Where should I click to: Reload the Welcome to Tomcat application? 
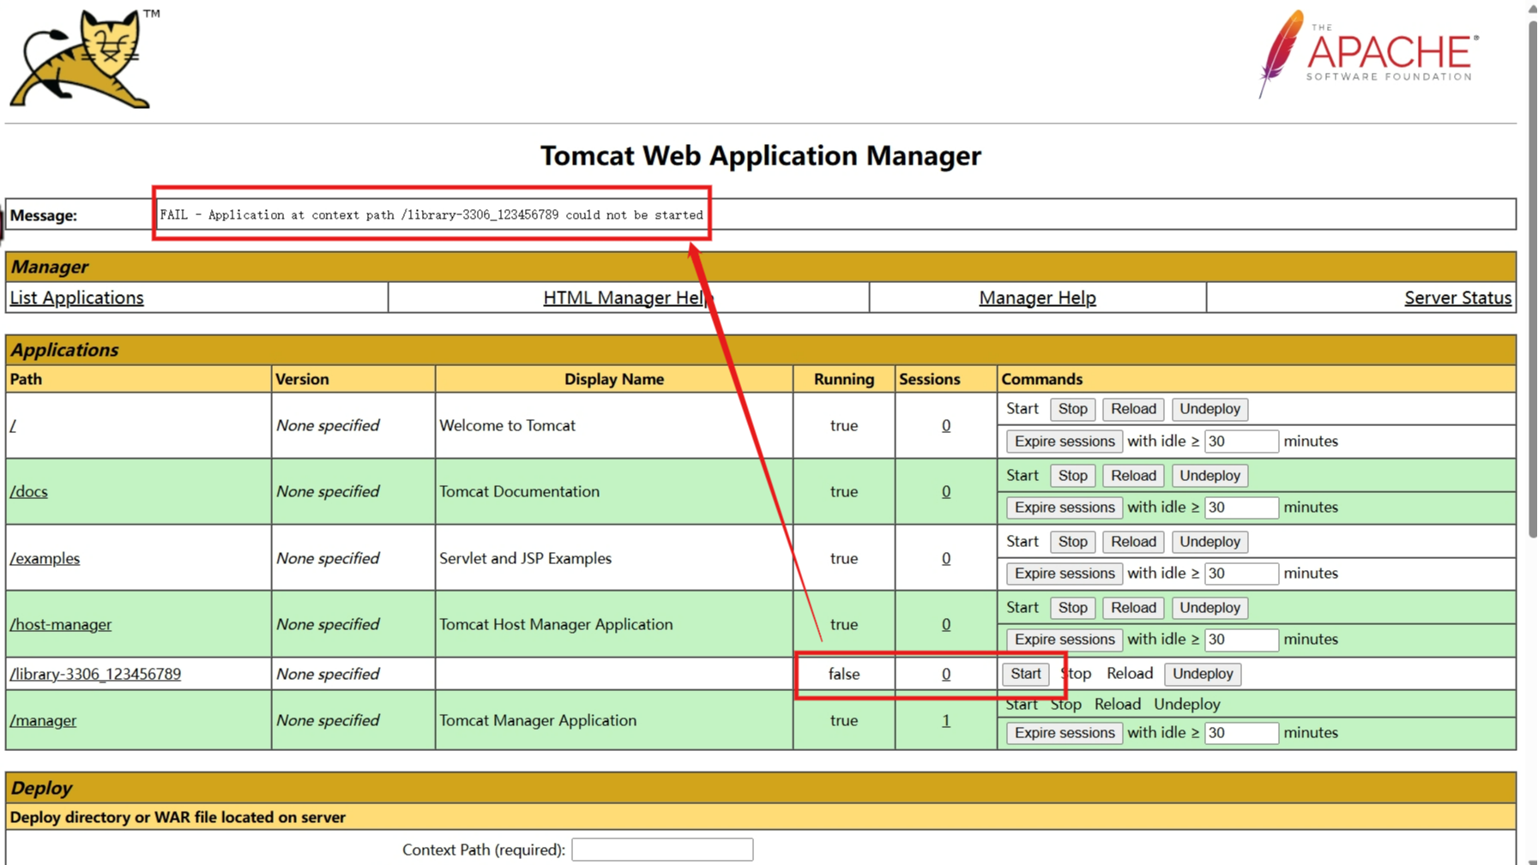1133,409
